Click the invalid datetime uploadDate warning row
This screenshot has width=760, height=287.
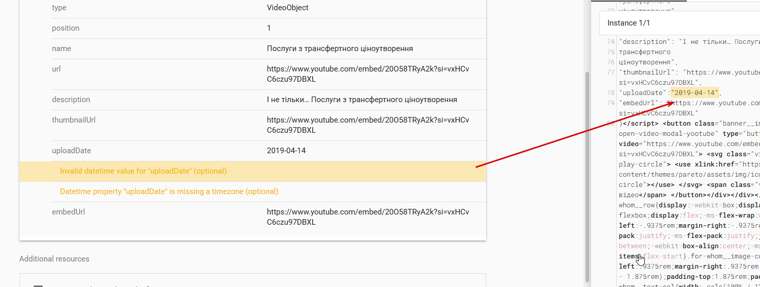[x=252, y=171]
